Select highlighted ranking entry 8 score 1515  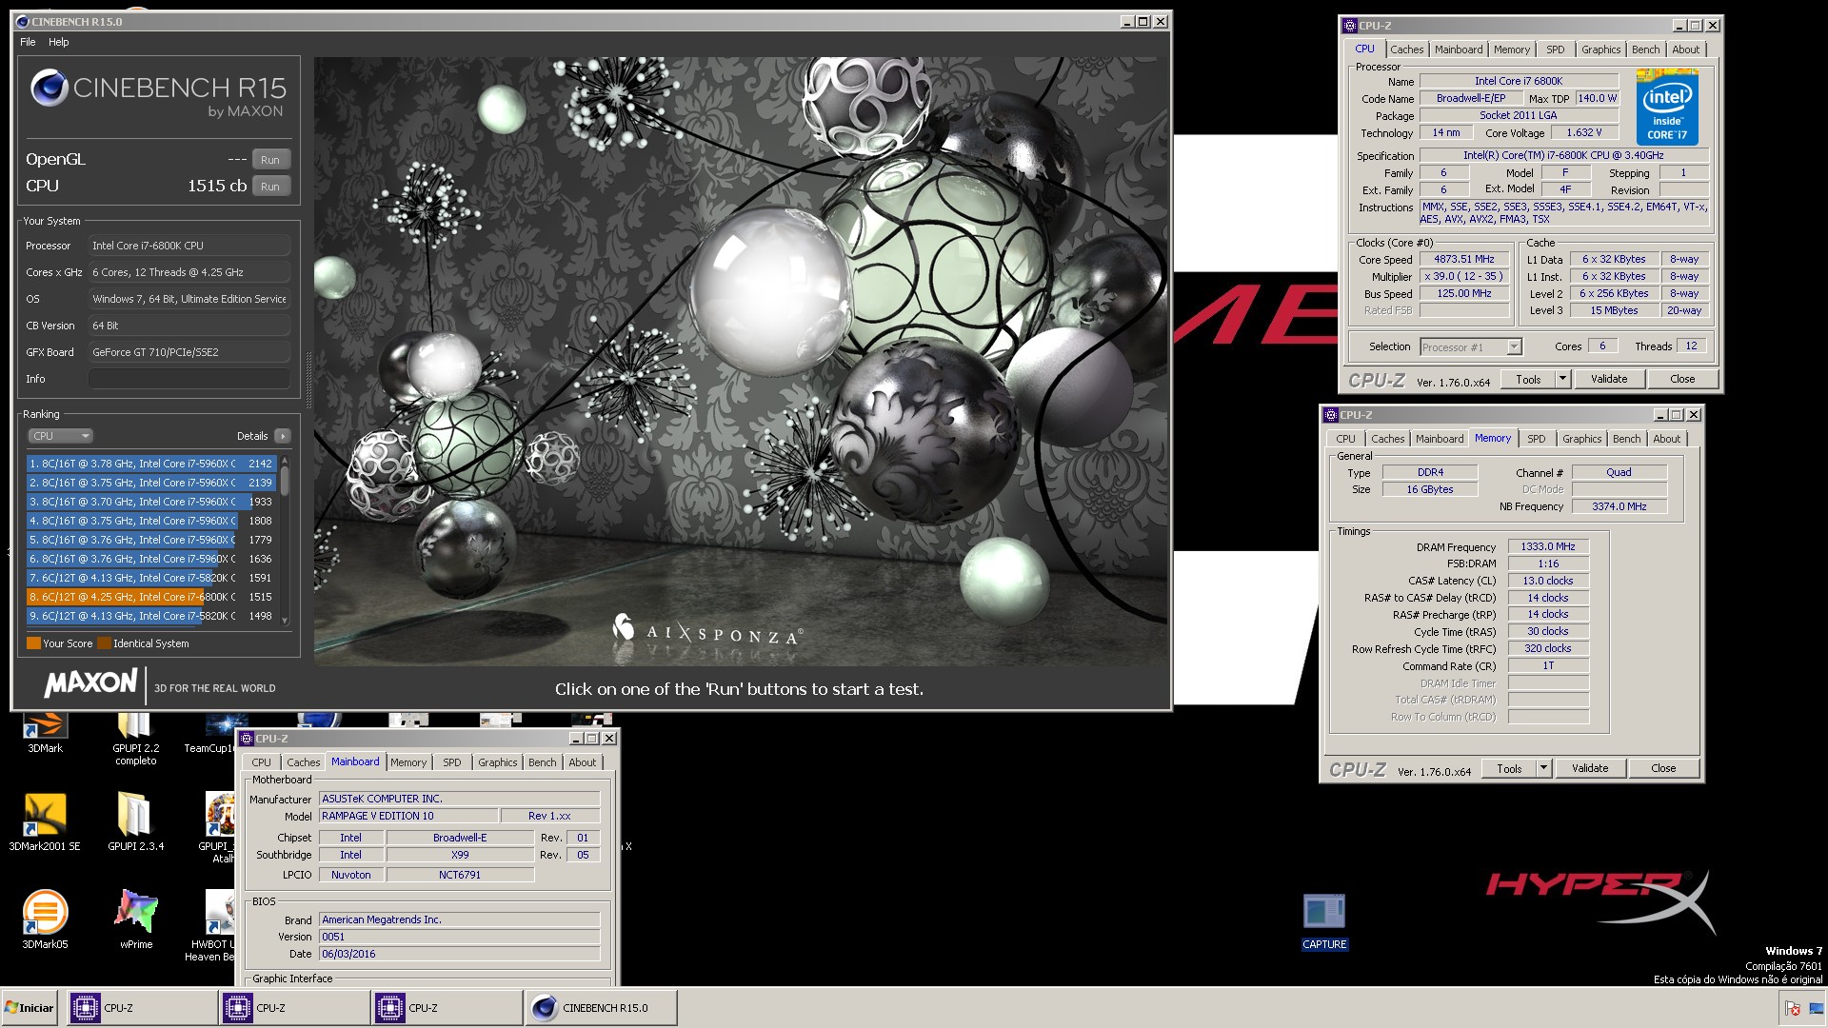tap(151, 597)
